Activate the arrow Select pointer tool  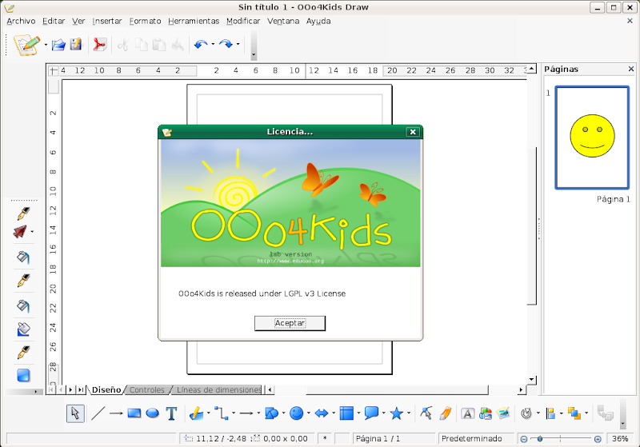click(x=74, y=413)
